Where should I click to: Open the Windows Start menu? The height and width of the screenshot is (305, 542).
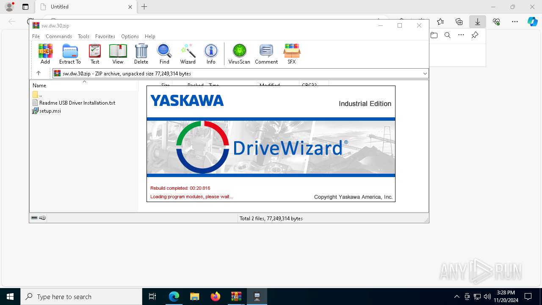pyautogui.click(x=10, y=297)
